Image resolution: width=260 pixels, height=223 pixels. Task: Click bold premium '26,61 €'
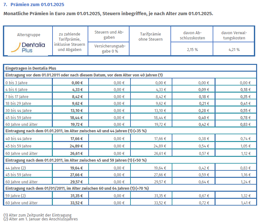click(x=76, y=153)
